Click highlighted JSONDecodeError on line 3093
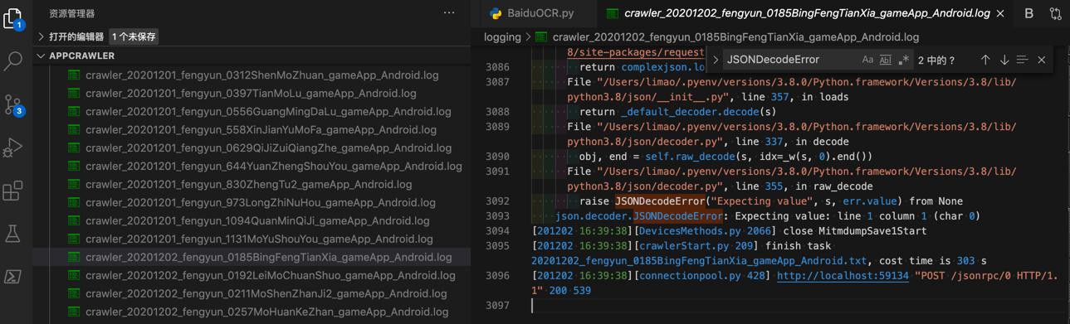This screenshot has height=324, width=1070. (677, 216)
